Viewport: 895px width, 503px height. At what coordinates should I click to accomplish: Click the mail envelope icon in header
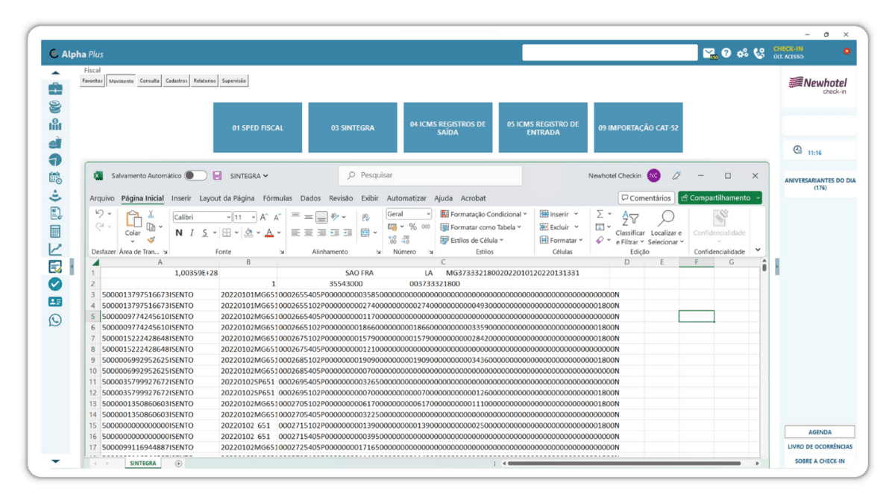pyautogui.click(x=709, y=53)
